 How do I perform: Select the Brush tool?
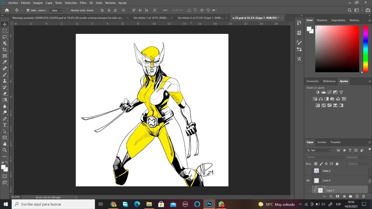5,75
